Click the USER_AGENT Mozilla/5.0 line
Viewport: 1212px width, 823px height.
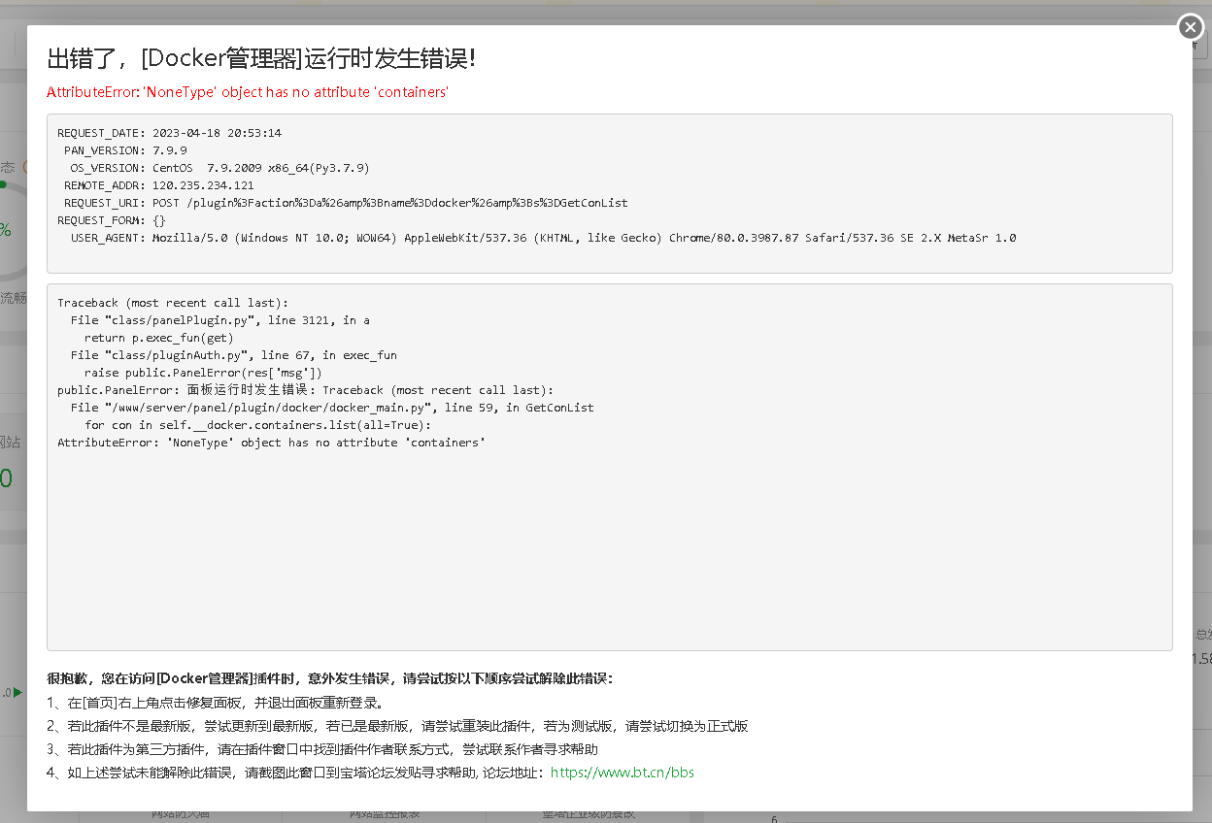[x=543, y=238]
